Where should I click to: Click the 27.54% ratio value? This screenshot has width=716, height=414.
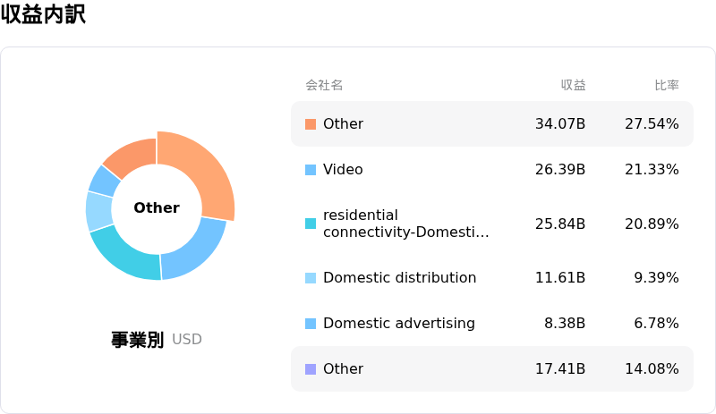tap(652, 123)
